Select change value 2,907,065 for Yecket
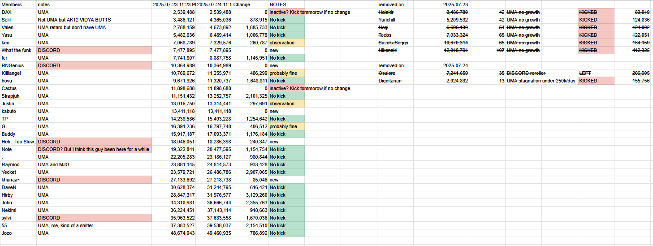Screen dimensions: 653x246 [250, 172]
